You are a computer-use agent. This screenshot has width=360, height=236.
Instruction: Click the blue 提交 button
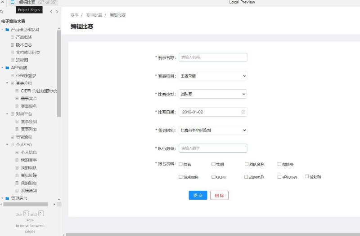198,195
